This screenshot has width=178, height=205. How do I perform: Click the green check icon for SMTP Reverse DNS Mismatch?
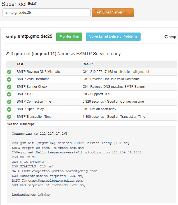pyautogui.click(x=9, y=72)
